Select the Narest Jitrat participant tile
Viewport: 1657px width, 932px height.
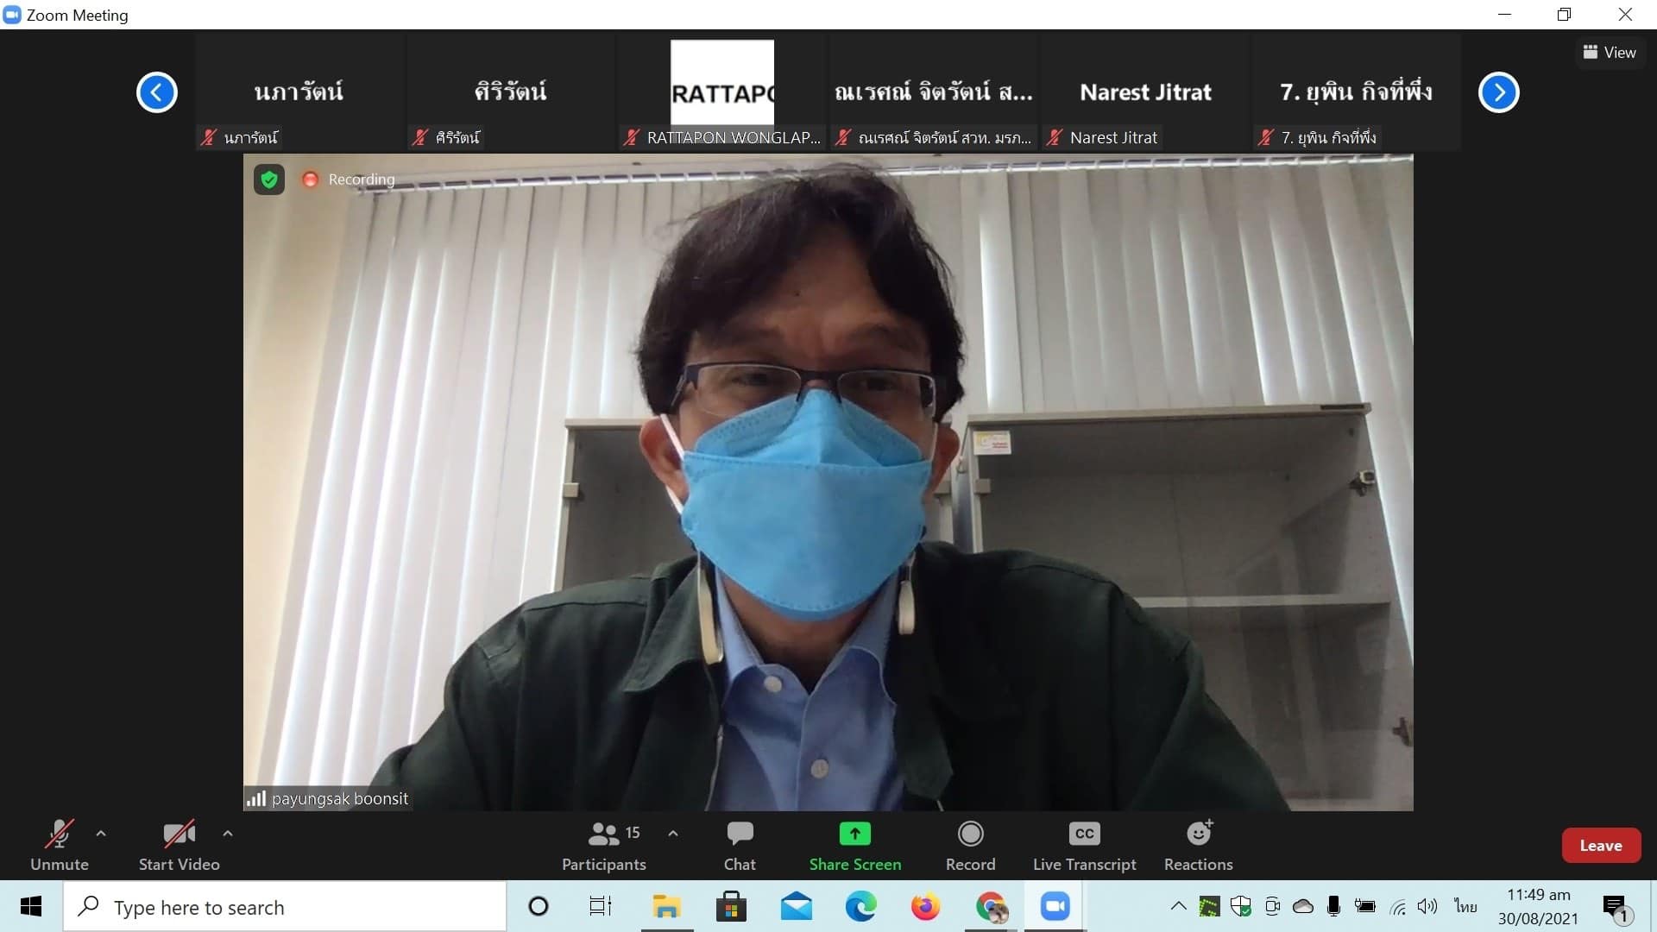1145,92
